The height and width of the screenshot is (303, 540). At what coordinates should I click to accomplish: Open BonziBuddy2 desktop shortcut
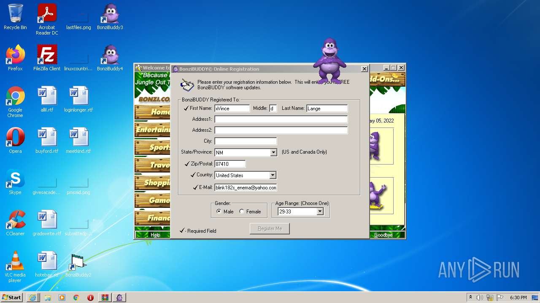78,264
